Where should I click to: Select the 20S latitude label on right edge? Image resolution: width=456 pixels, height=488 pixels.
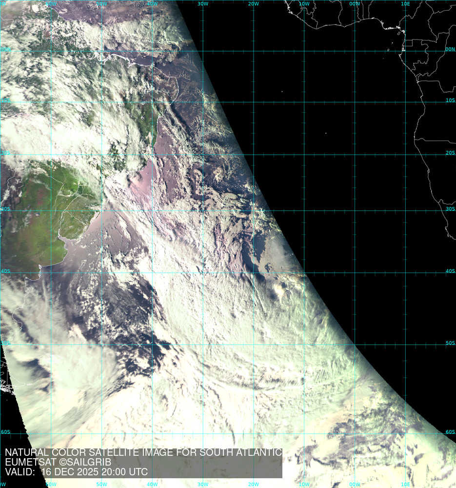pyautogui.click(x=450, y=153)
